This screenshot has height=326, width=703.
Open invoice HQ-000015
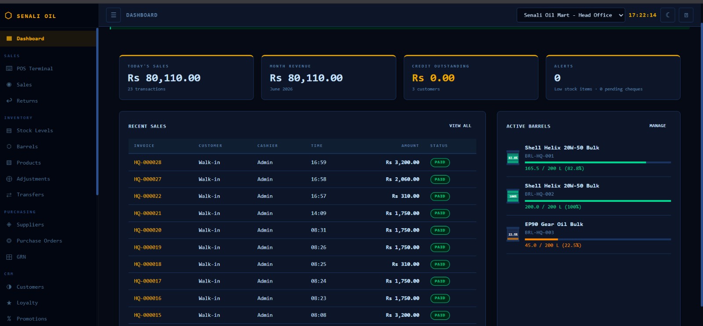pos(148,315)
